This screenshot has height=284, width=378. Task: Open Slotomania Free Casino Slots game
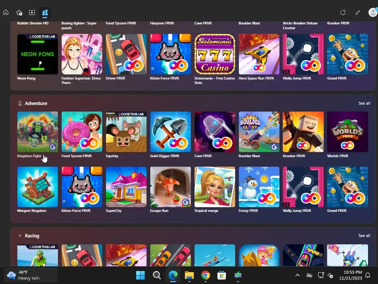click(x=215, y=54)
